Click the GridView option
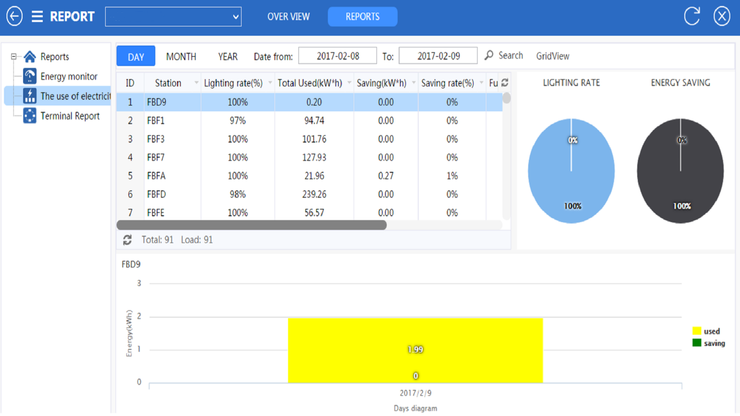Image resolution: width=740 pixels, height=416 pixels. [x=553, y=56]
